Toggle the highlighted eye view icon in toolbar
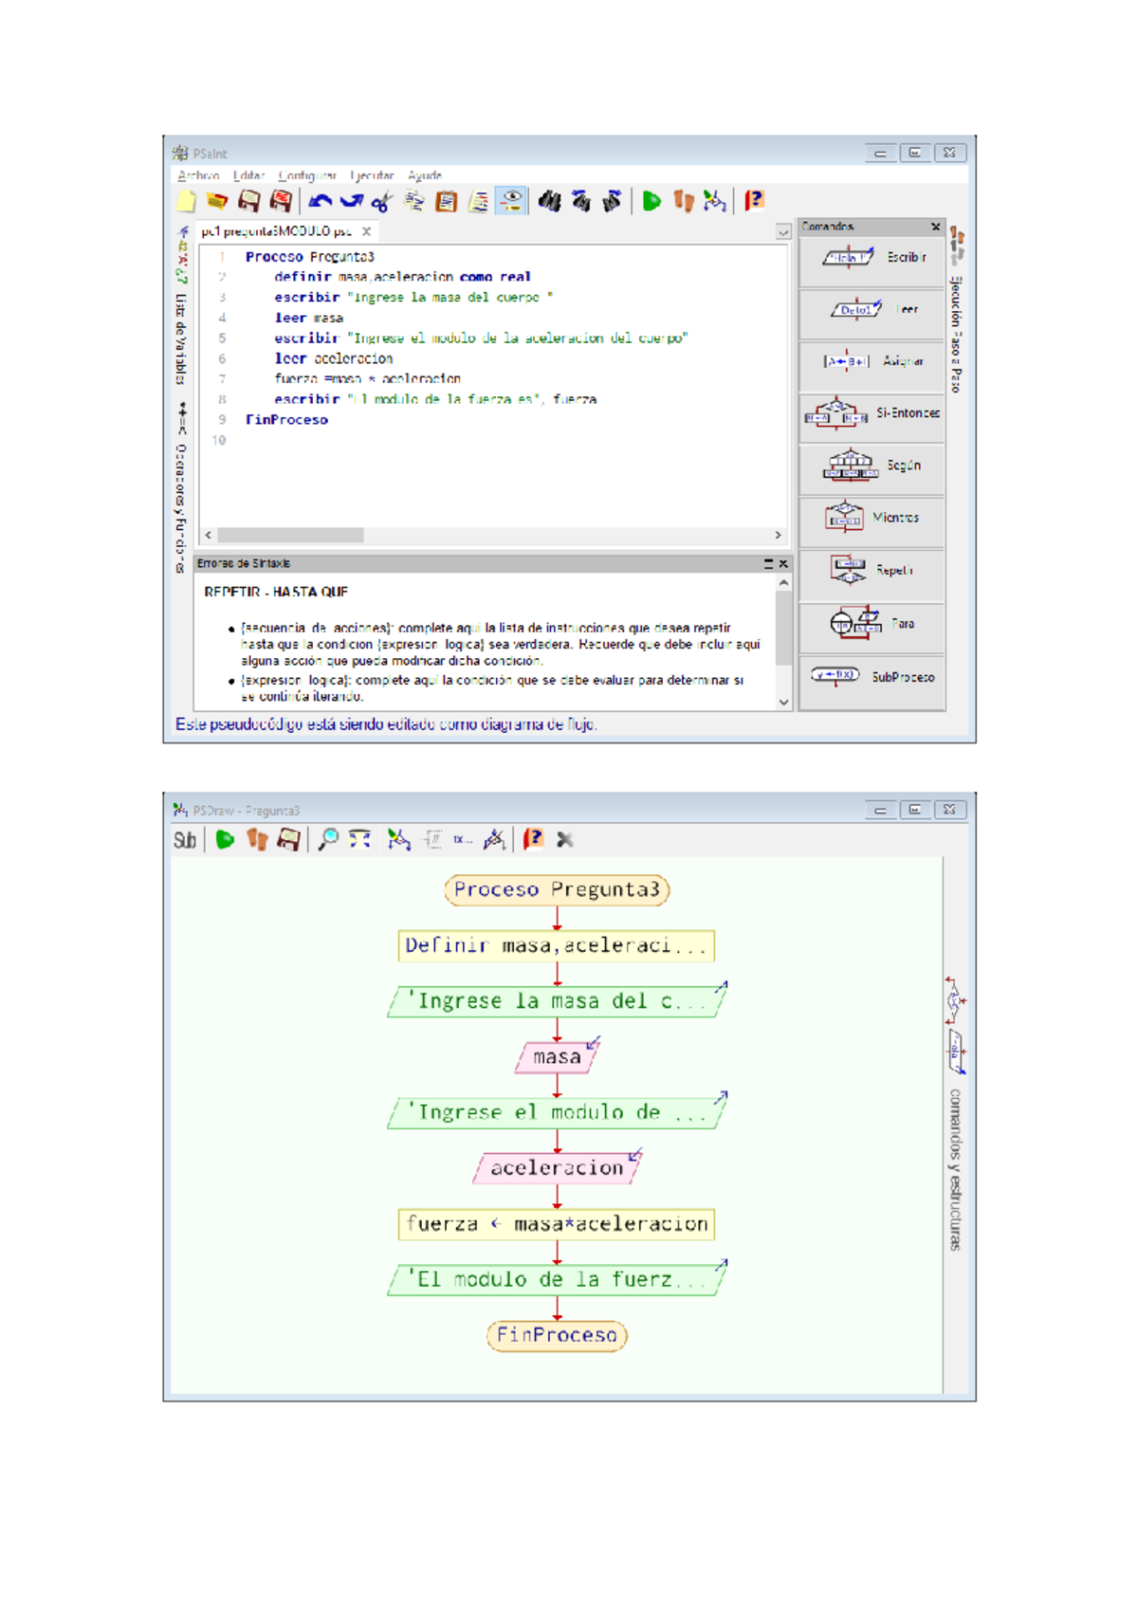This screenshot has width=1138, height=1610. click(x=511, y=201)
